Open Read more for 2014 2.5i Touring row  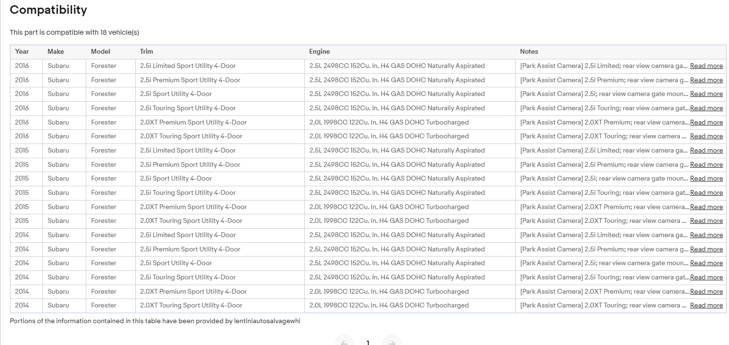pyautogui.click(x=706, y=278)
